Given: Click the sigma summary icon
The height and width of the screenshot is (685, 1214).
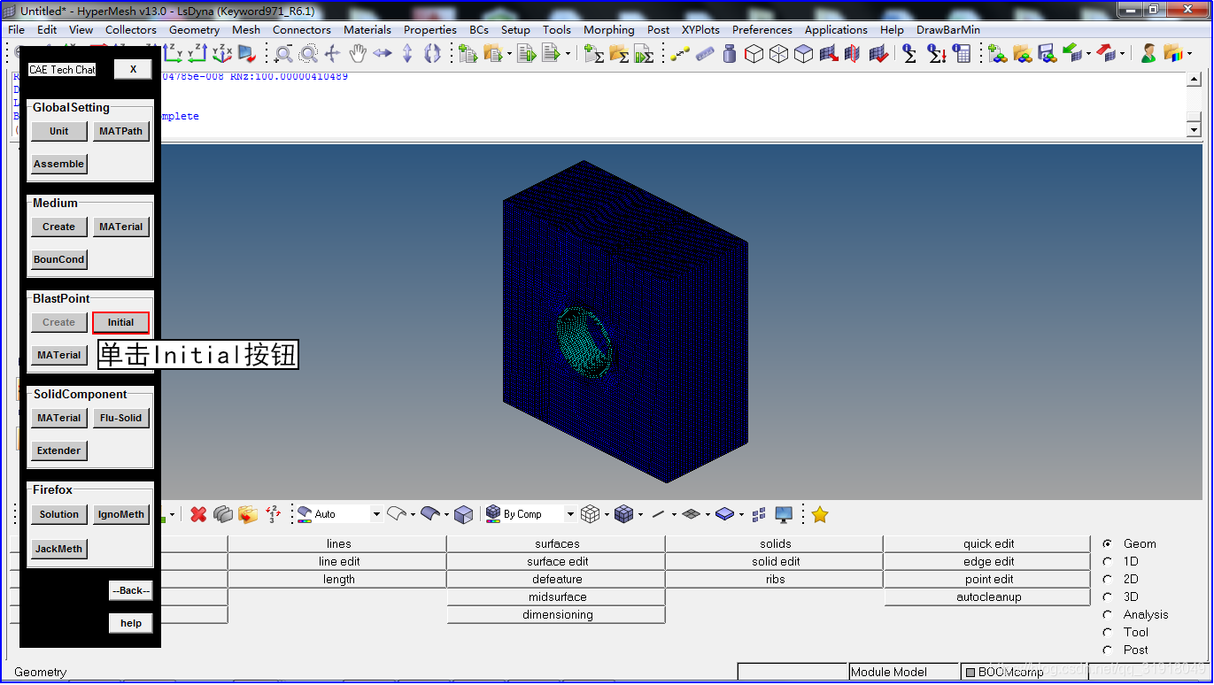Looking at the screenshot, I should [909, 54].
